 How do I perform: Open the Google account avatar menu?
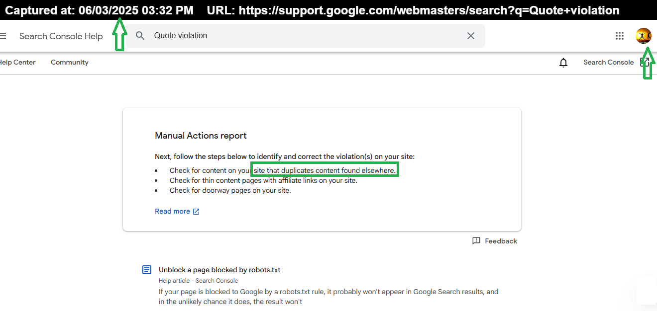(644, 36)
